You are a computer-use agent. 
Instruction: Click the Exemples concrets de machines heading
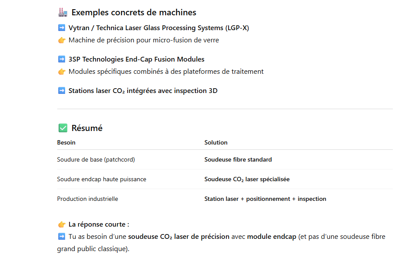tap(134, 12)
